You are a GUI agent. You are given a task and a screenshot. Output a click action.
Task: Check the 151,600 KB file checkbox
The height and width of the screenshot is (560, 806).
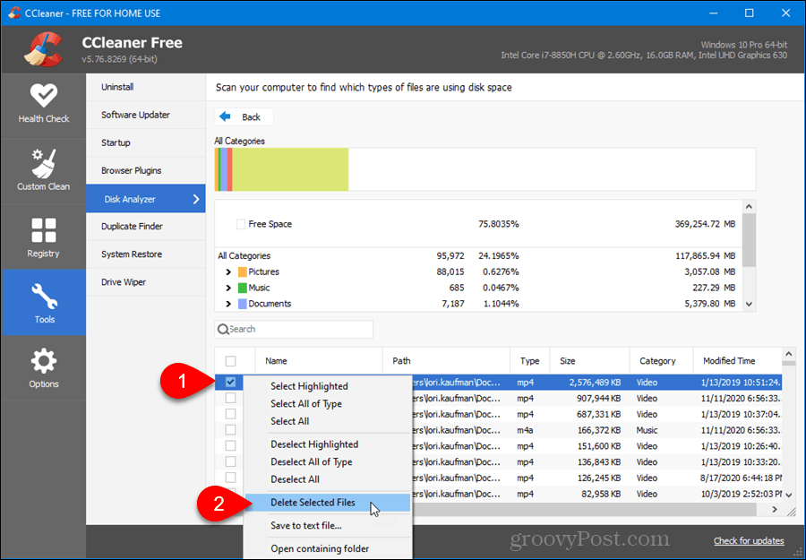click(230, 446)
